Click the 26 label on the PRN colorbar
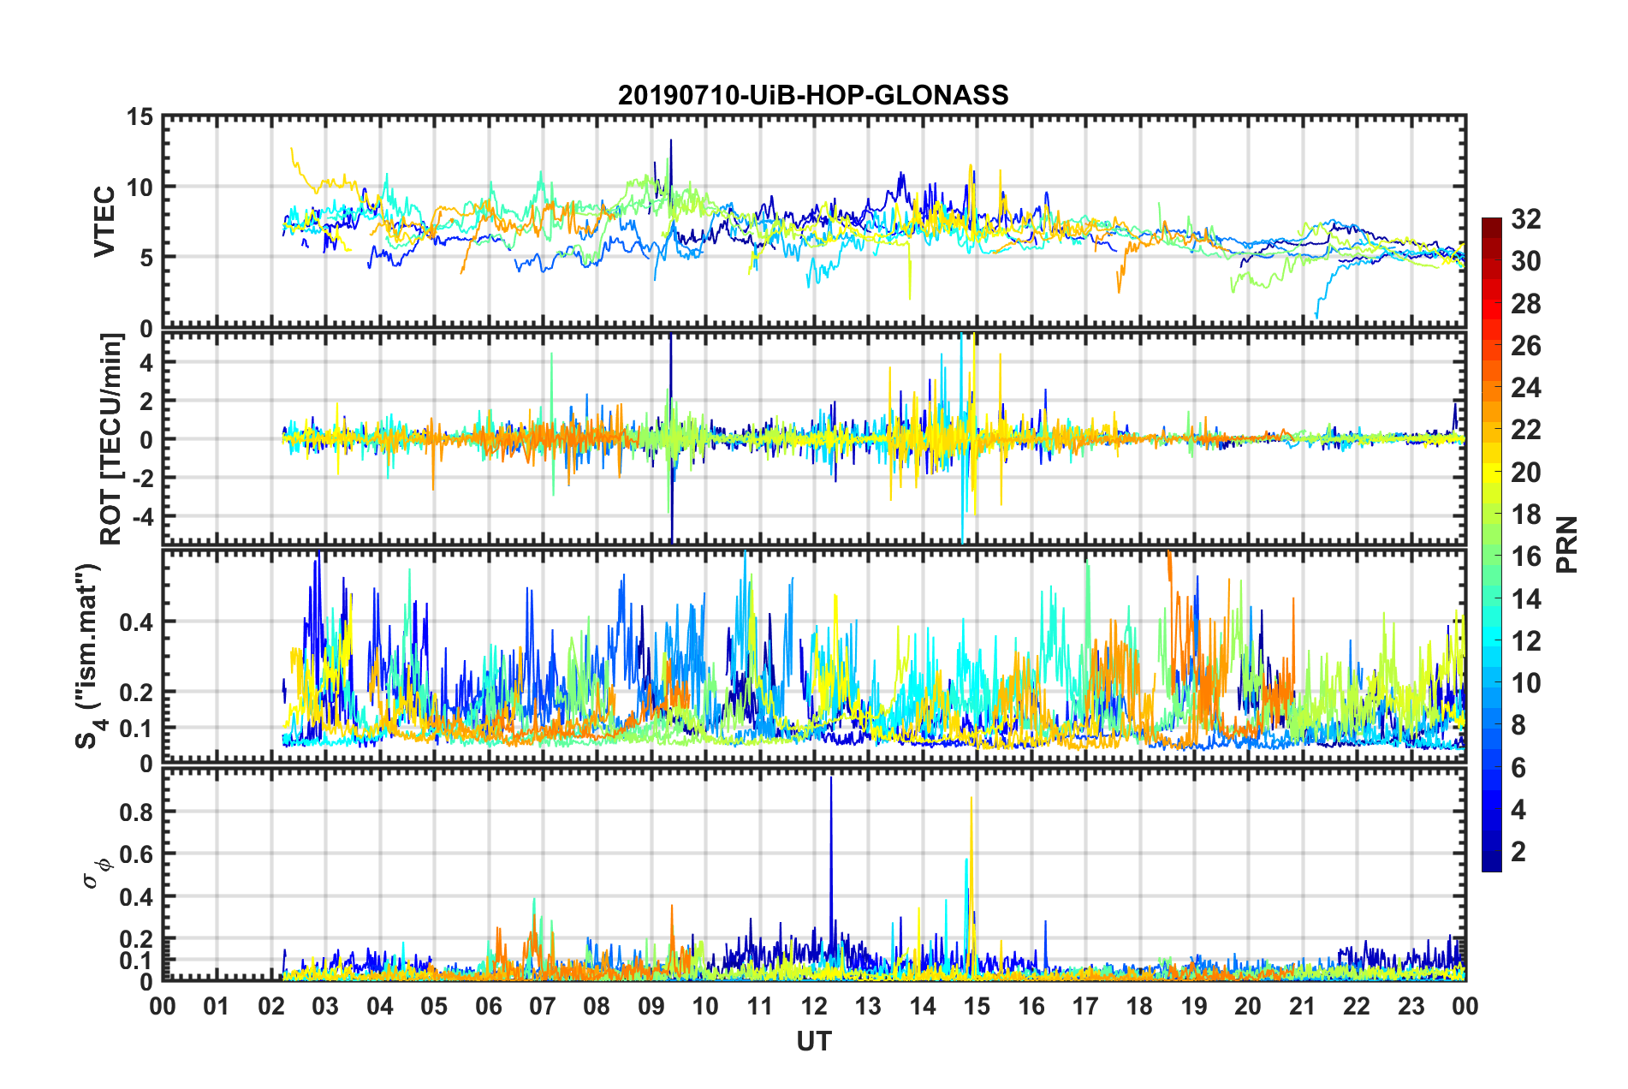 point(1526,346)
